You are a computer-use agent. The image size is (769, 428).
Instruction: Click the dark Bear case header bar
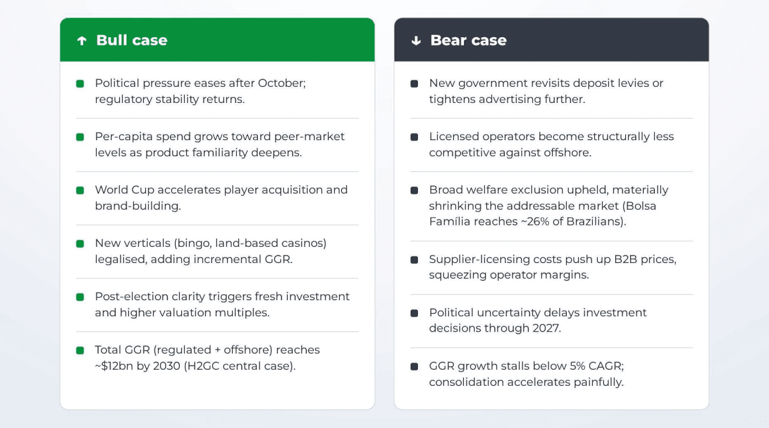click(551, 40)
